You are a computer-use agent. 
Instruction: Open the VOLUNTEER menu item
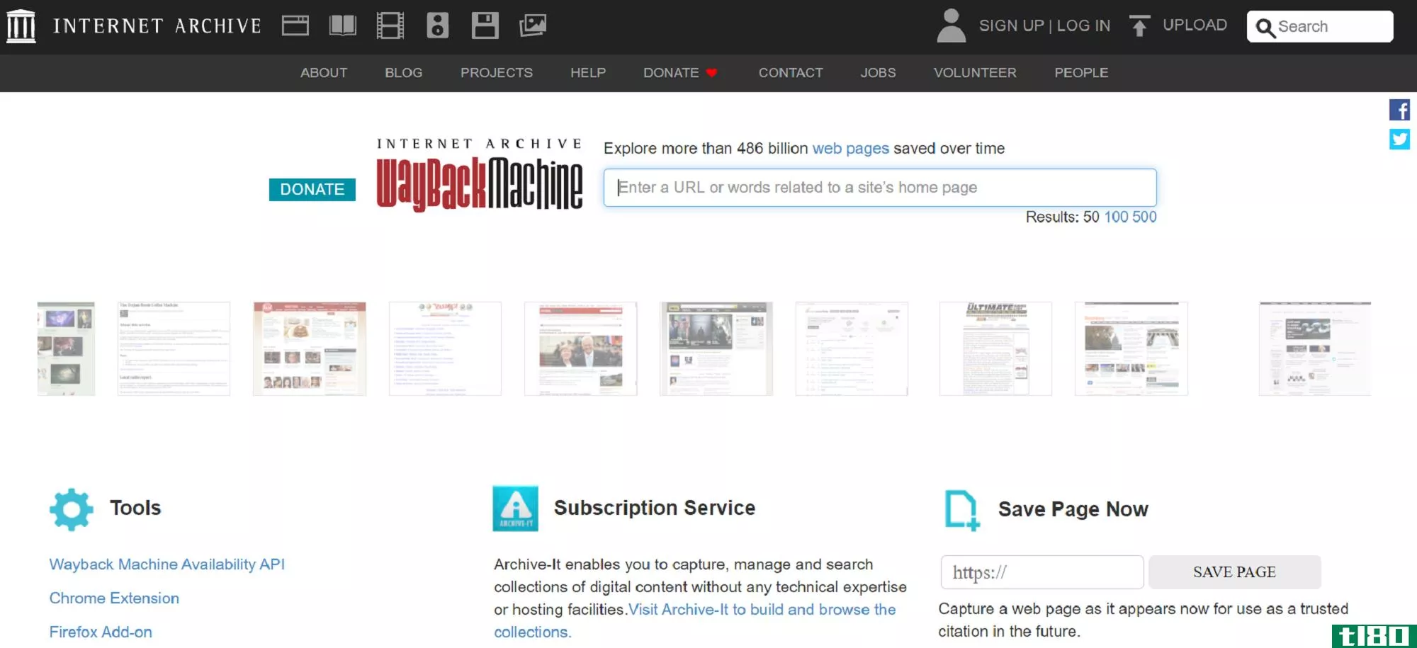[975, 73]
